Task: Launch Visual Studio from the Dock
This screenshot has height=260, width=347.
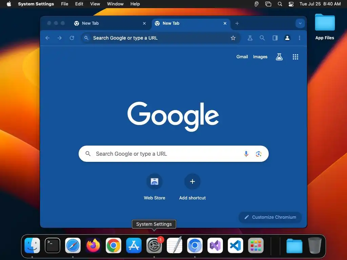Action: 215,245
